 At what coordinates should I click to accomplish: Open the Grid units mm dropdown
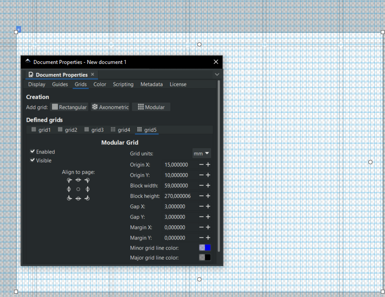point(201,154)
